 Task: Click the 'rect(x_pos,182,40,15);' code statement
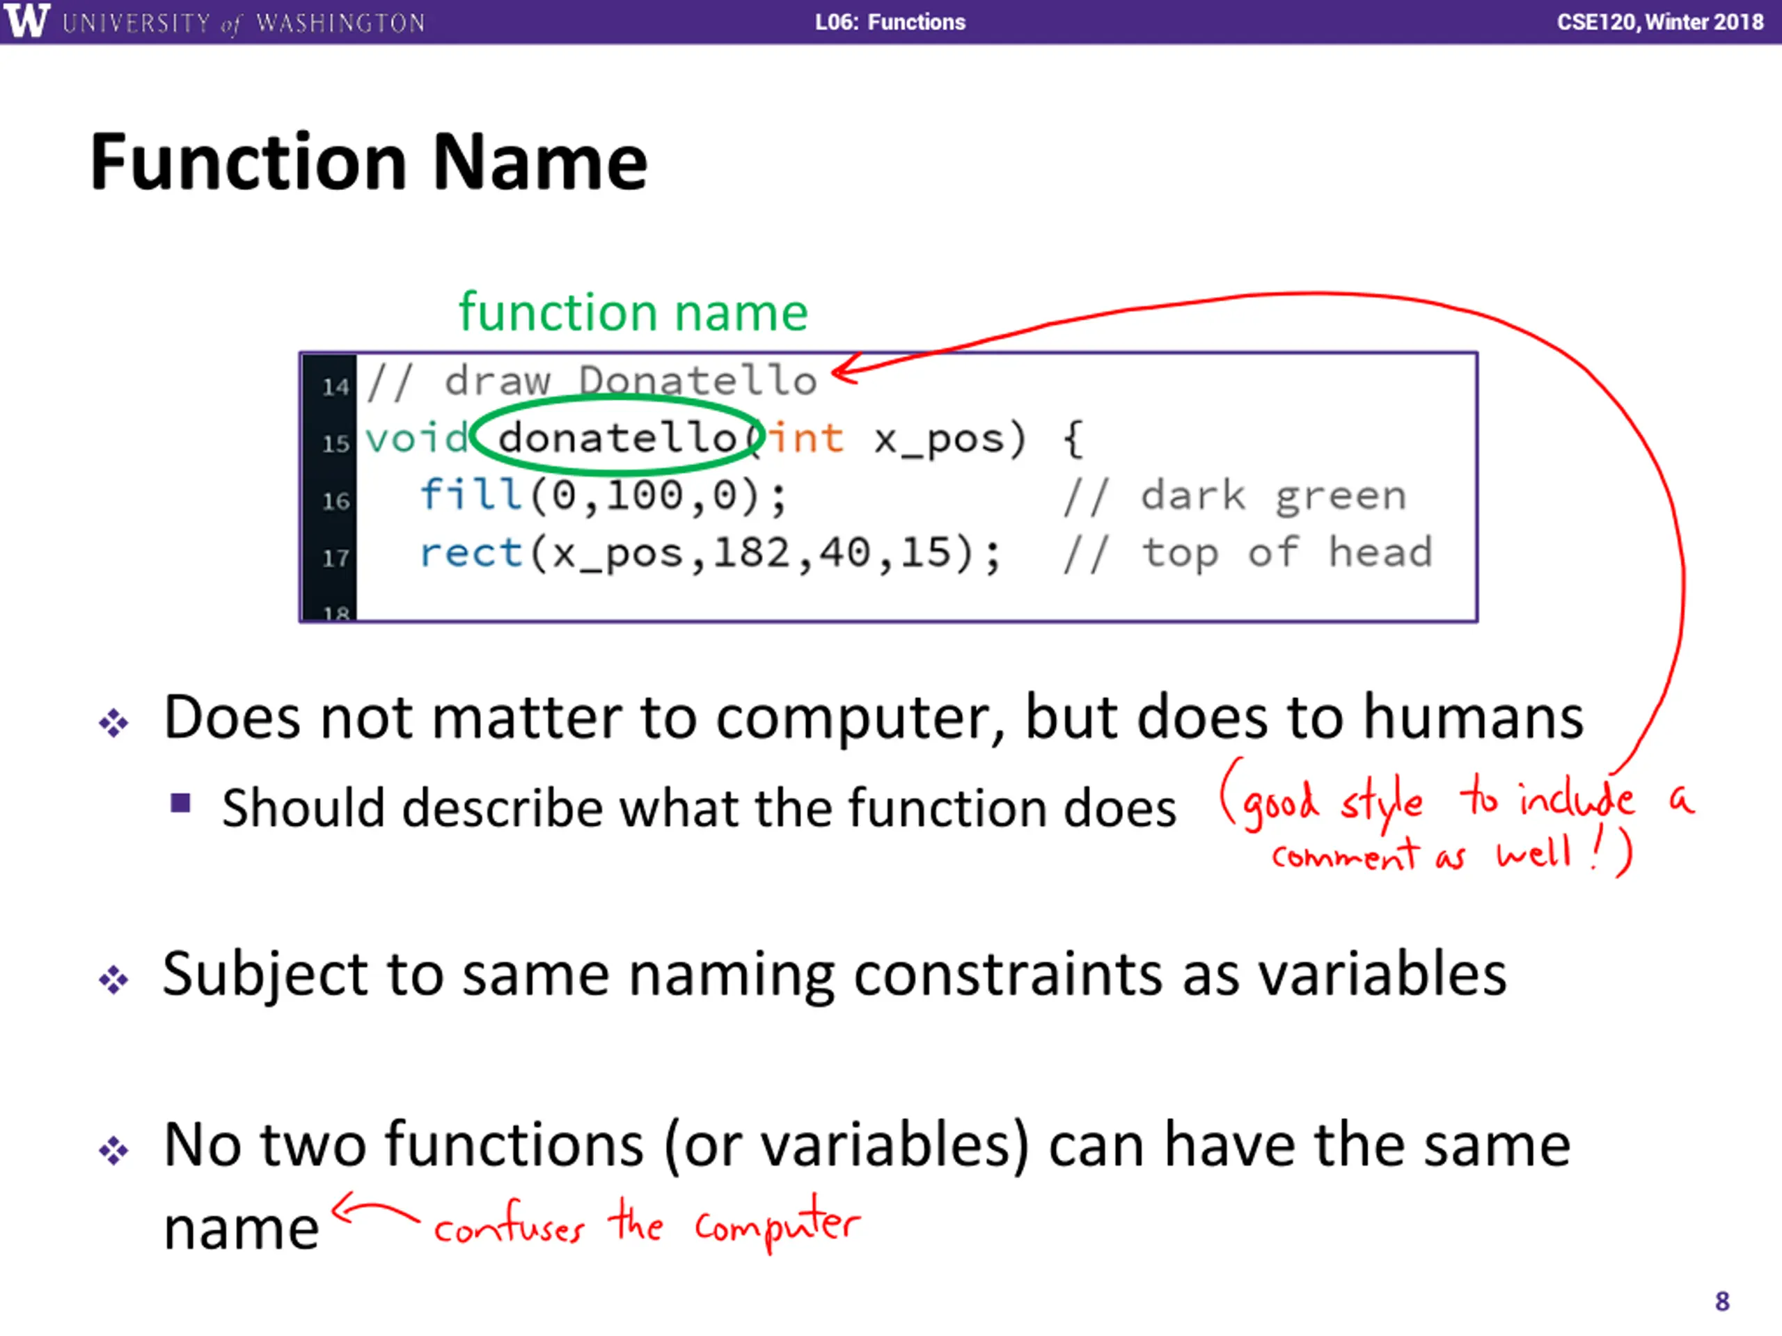click(711, 553)
